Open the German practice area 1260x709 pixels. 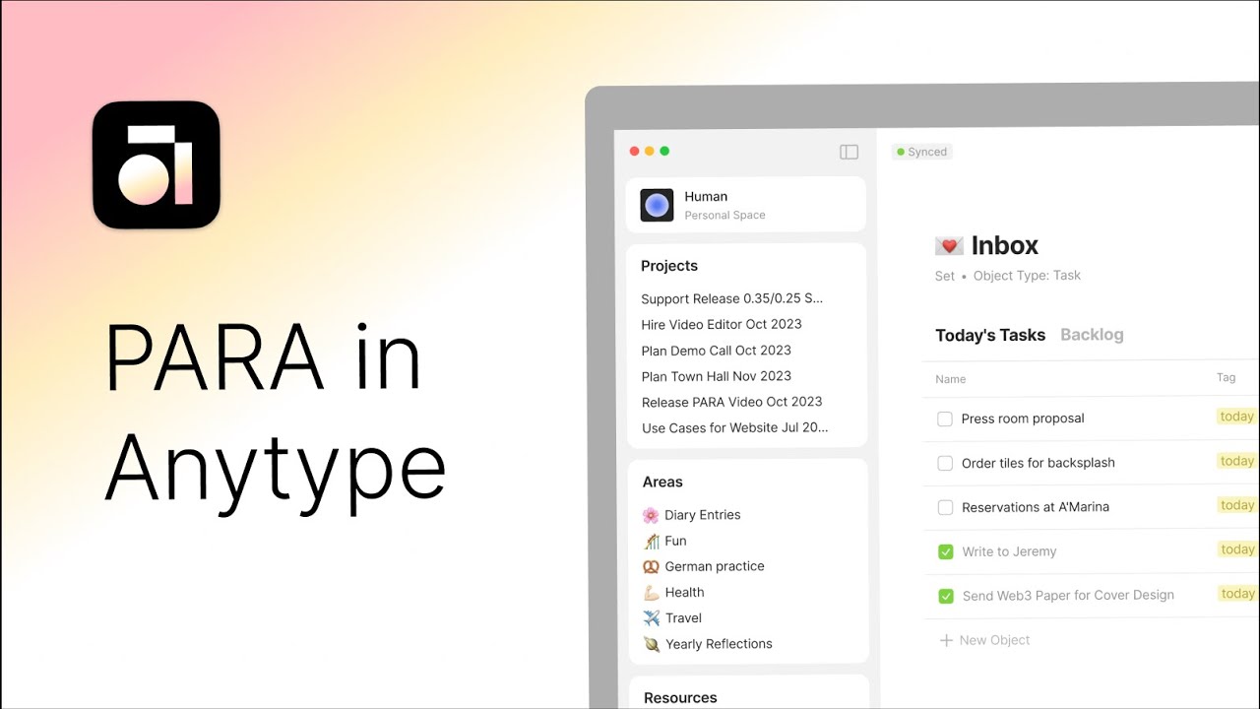[x=715, y=566]
